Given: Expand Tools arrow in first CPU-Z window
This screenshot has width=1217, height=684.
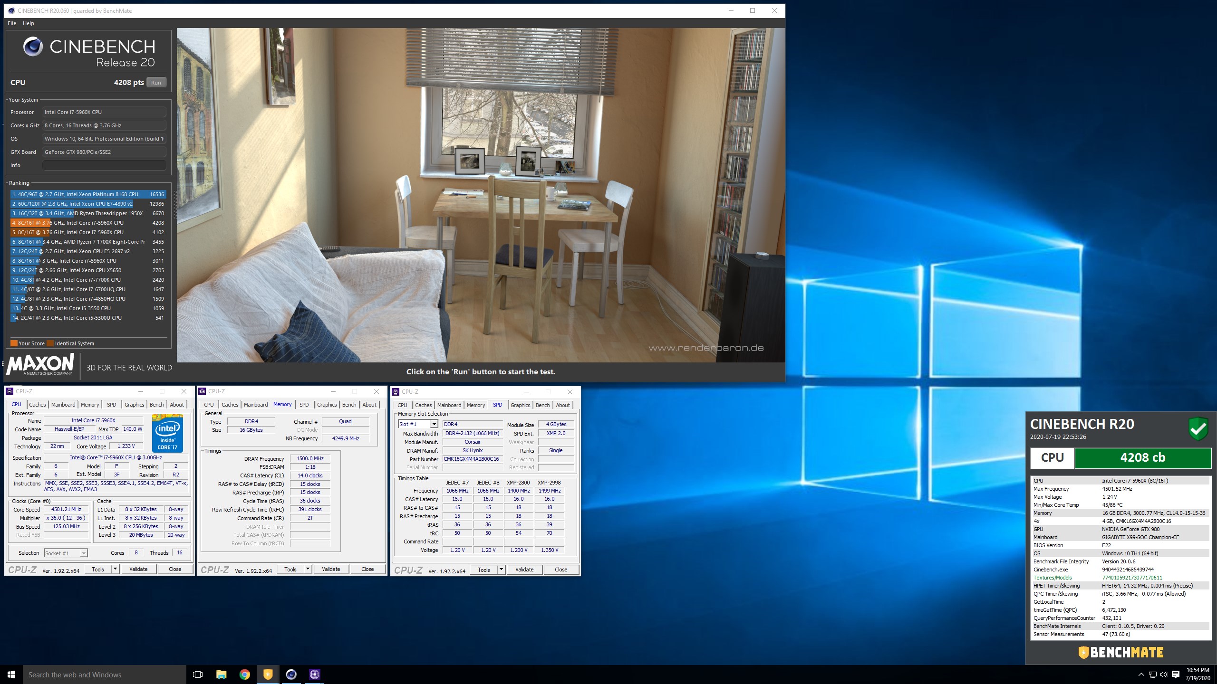Looking at the screenshot, I should pyautogui.click(x=115, y=569).
